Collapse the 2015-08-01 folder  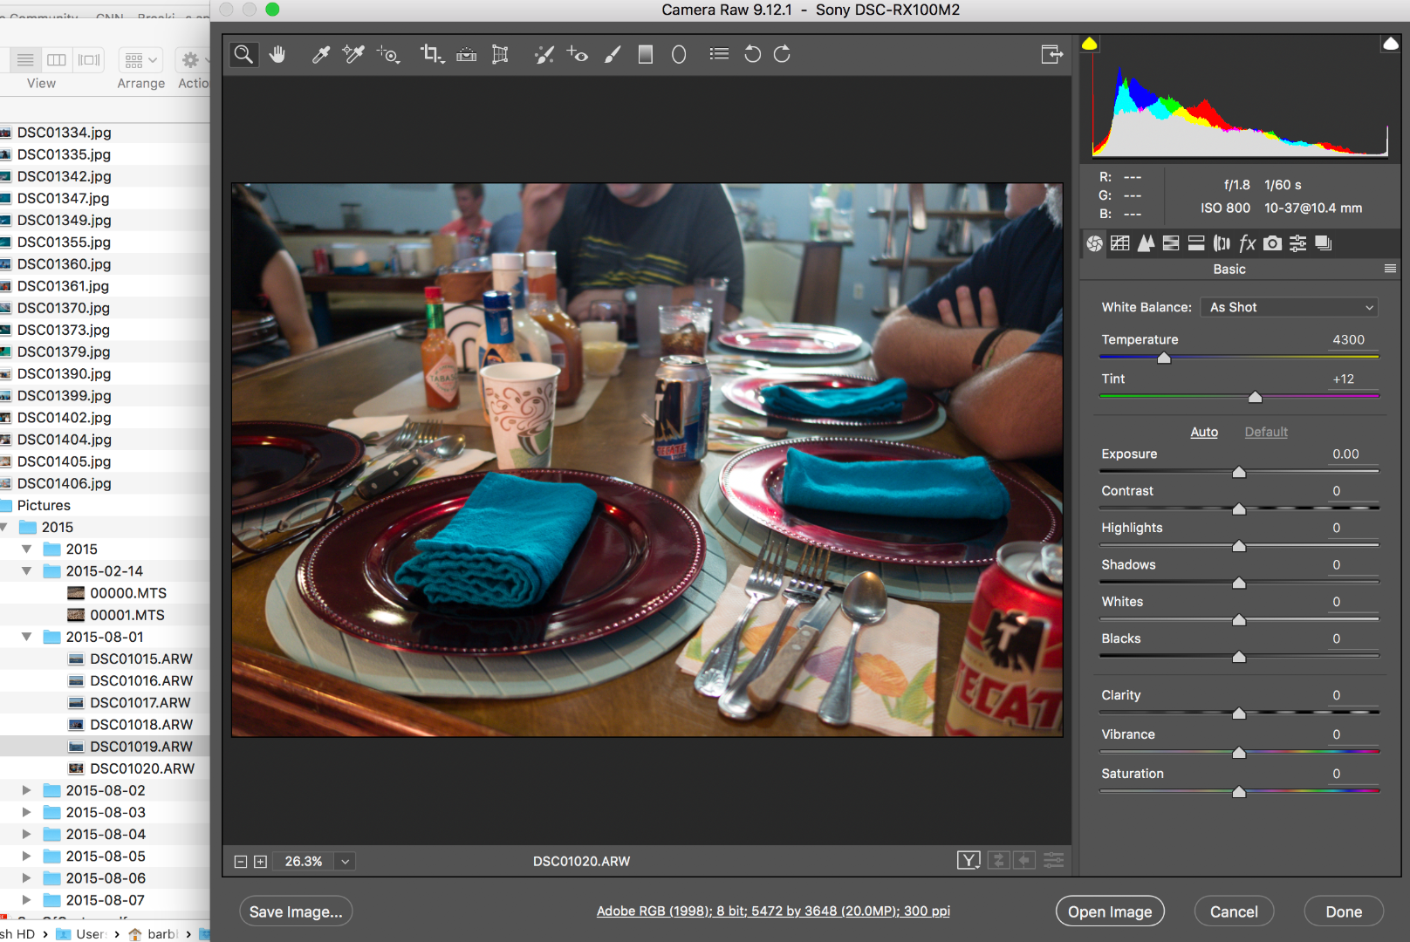pyautogui.click(x=27, y=638)
